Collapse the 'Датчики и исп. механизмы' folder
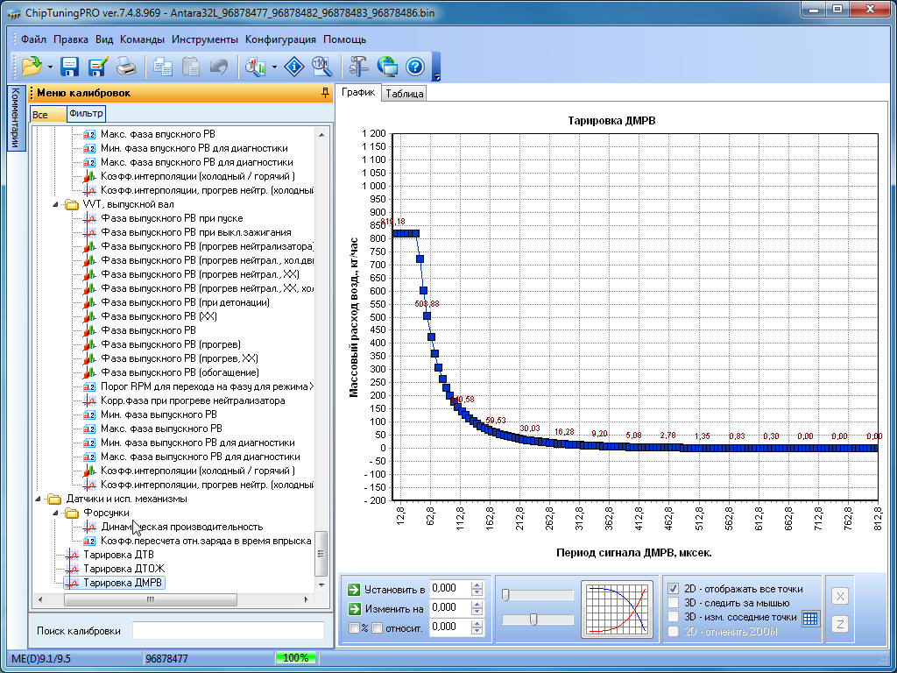The height and width of the screenshot is (673, 897). point(39,499)
